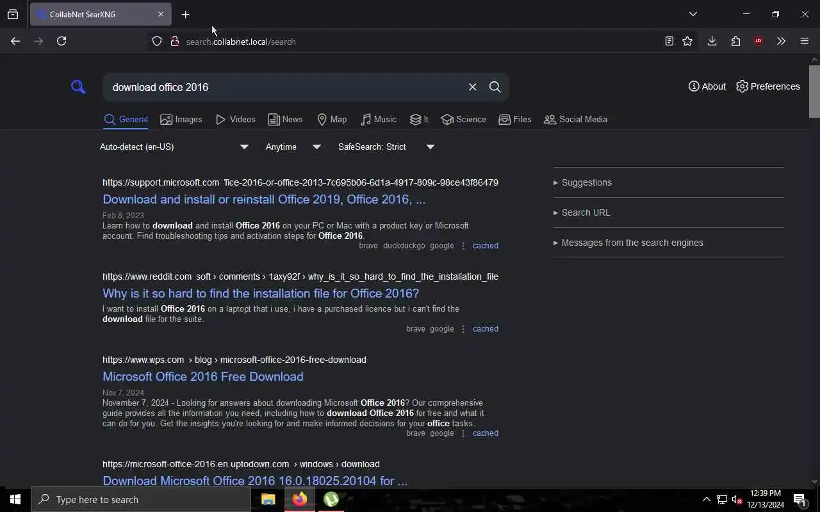Open more options for the WPS result
The width and height of the screenshot is (820, 512).
coord(463,433)
